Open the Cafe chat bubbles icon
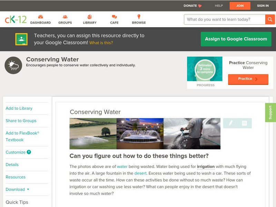This screenshot has width=276, height=207. click(114, 17)
